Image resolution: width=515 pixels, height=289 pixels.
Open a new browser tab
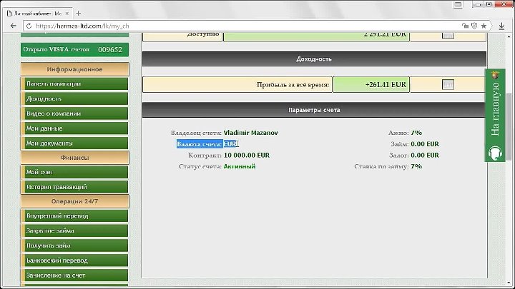78,13
